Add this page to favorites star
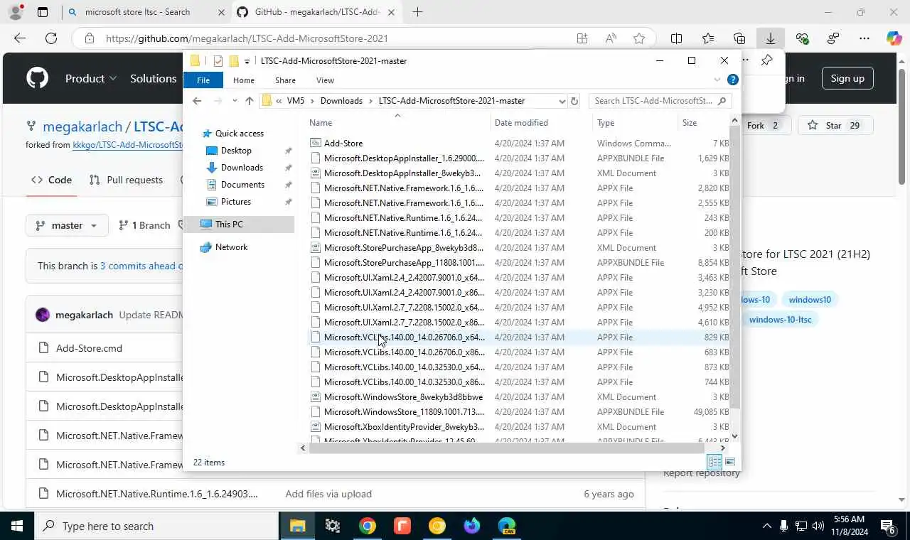Image resolution: width=910 pixels, height=540 pixels. (x=639, y=38)
